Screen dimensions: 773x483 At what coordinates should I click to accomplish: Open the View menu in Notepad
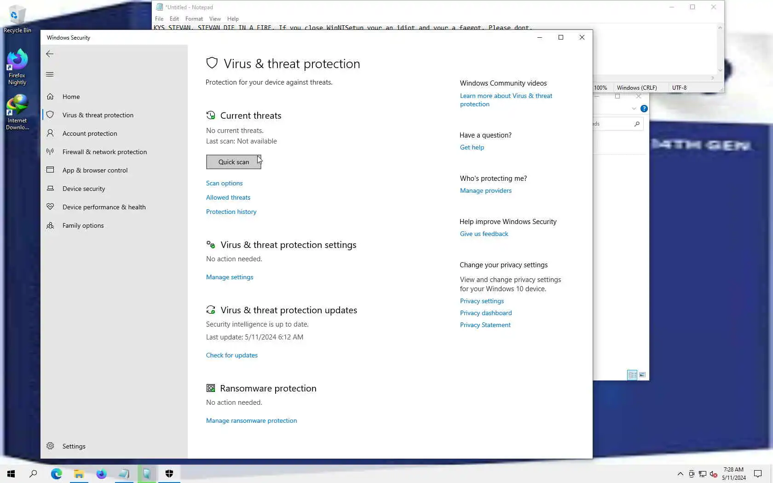215,19
